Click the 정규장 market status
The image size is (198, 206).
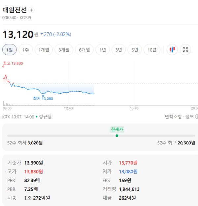(x=45, y=117)
